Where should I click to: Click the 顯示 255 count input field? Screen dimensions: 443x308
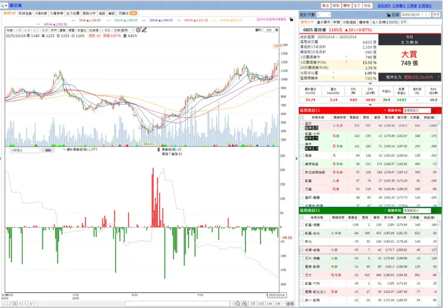269,30
